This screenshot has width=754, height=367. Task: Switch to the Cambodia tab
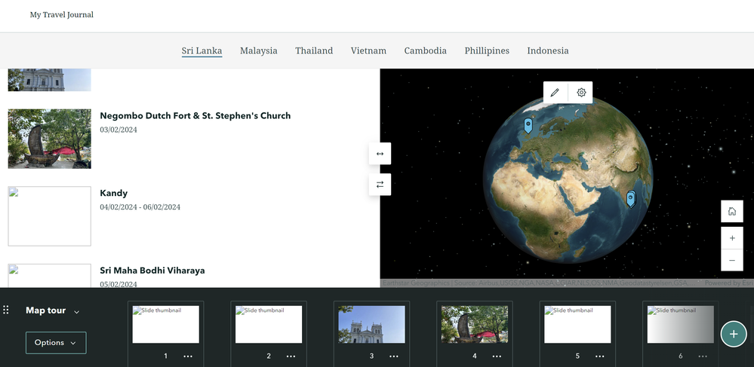tap(425, 50)
